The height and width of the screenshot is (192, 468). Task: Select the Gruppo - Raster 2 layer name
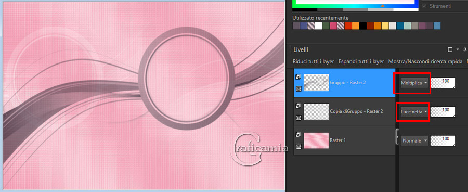click(x=348, y=83)
